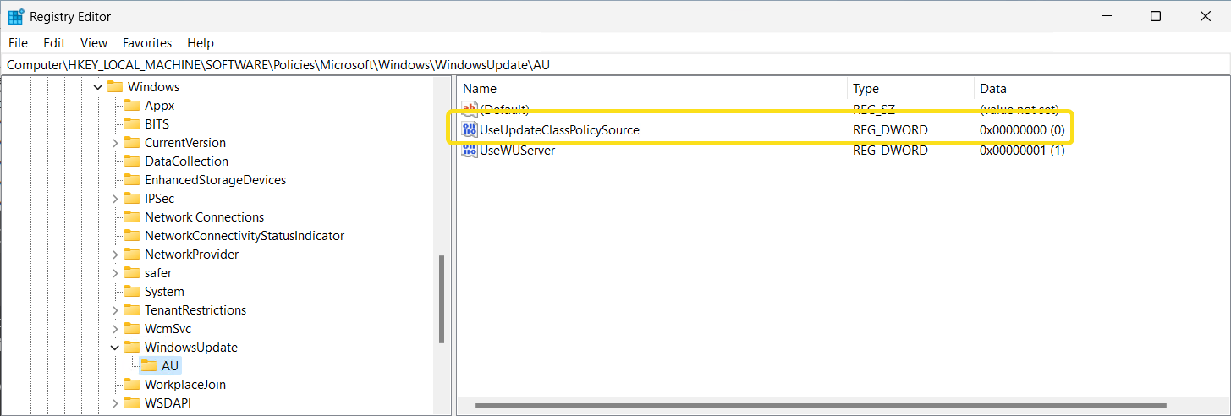Select the Appx folder icon

[132, 106]
